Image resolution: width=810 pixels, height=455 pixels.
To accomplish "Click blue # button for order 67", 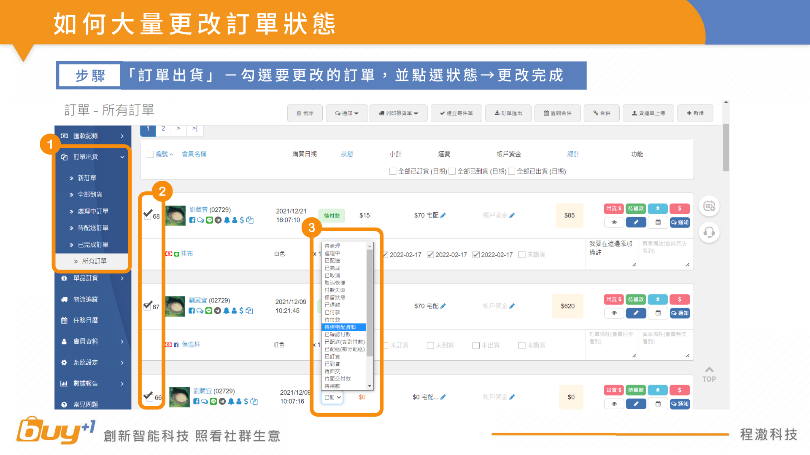I will 657,299.
